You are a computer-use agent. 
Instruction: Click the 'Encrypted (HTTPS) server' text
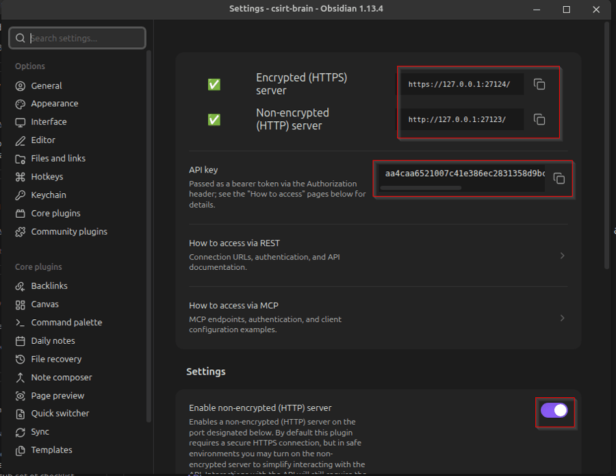(x=301, y=84)
